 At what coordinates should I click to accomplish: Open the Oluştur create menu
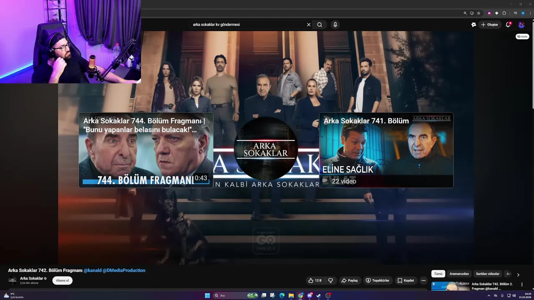click(490, 25)
